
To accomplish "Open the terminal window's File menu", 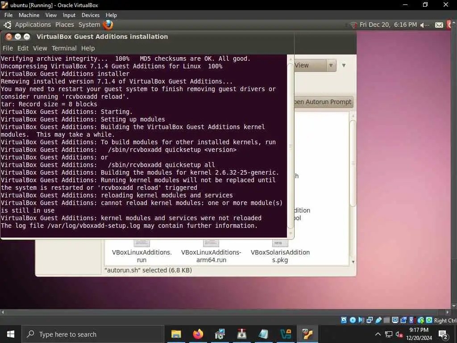I will pyautogui.click(x=8, y=48).
